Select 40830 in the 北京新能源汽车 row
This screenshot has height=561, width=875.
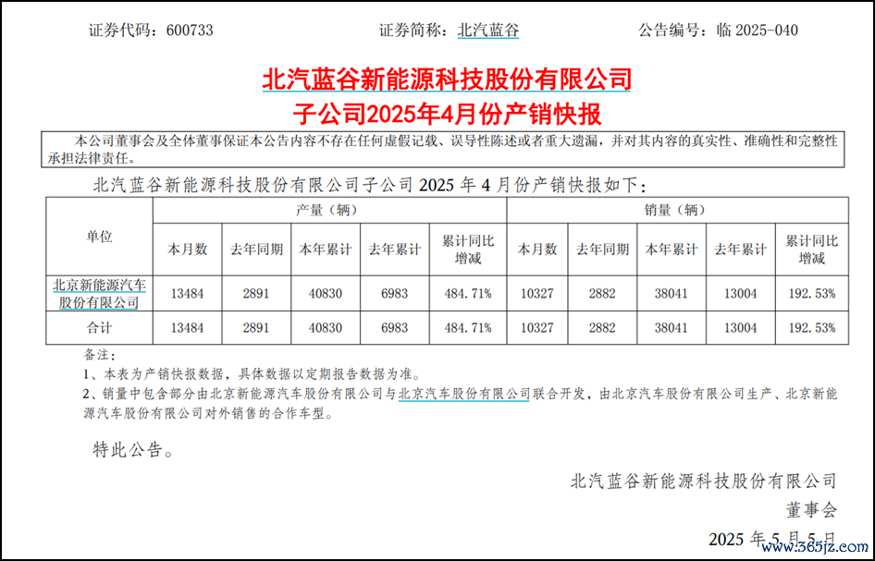[326, 293]
